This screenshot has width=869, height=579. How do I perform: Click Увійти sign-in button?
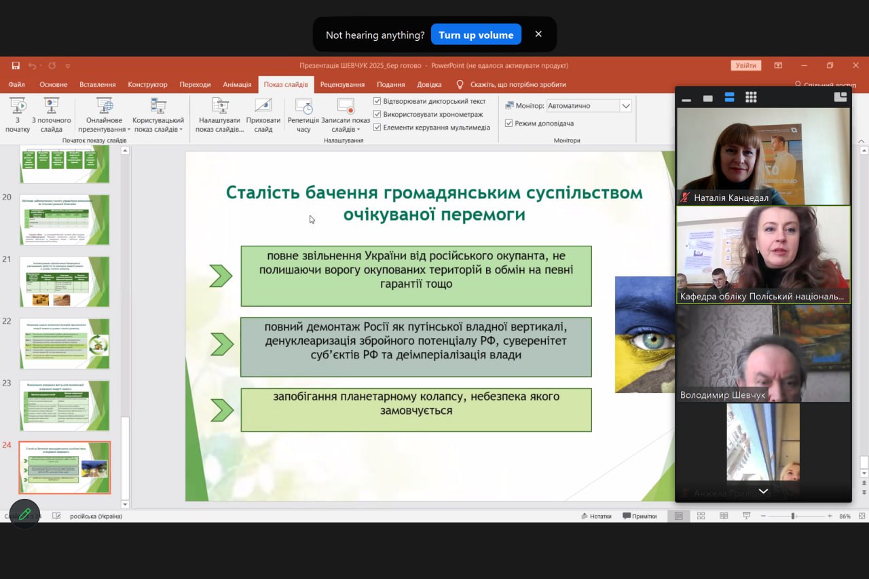[x=745, y=65]
